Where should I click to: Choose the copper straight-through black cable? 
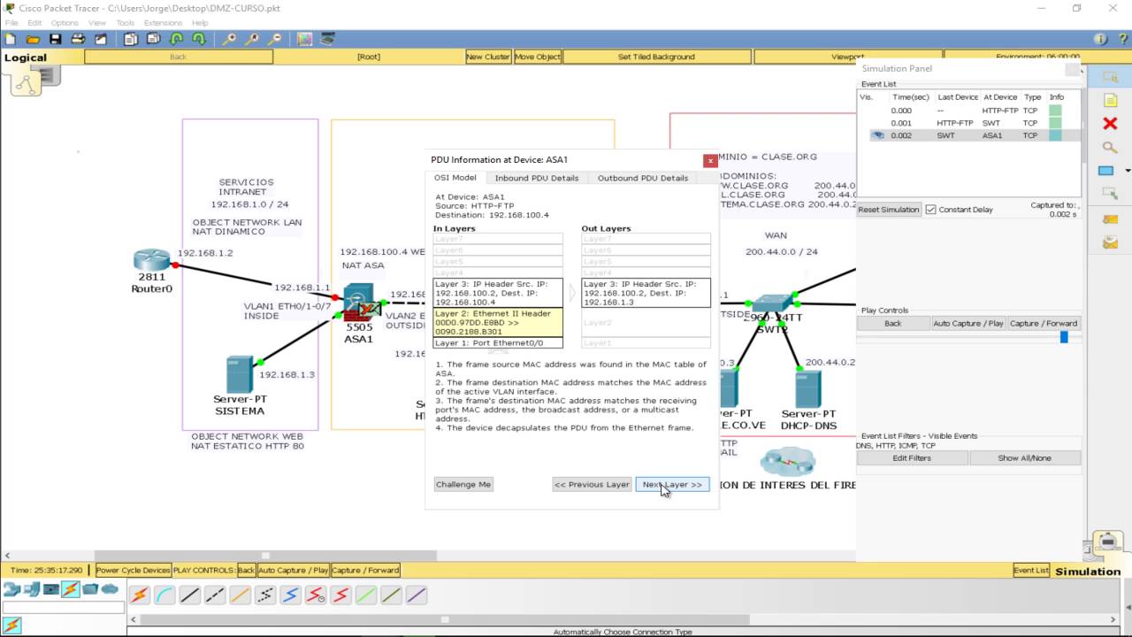pos(190,595)
